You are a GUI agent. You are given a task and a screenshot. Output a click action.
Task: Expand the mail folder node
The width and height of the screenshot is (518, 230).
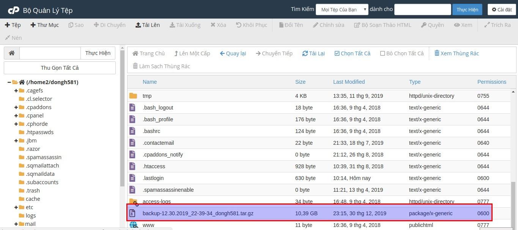16,224
